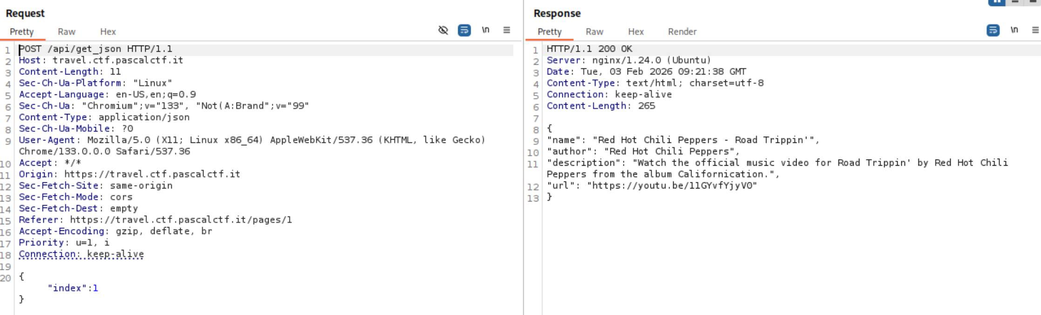The height and width of the screenshot is (315, 1041).
Task: Toggle line wrap in the Request editor
Action: tap(464, 30)
